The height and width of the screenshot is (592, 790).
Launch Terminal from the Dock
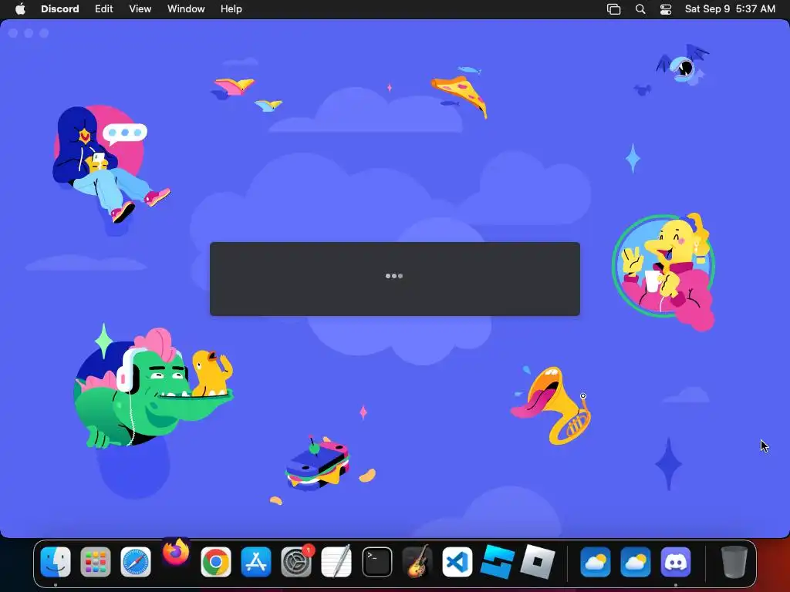(x=376, y=562)
